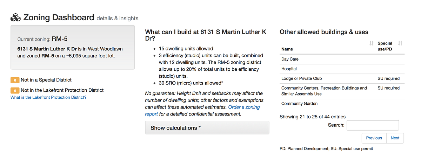Select the Lodge or Private Club row
Screen dimensions: 421x160
(x=342, y=78)
